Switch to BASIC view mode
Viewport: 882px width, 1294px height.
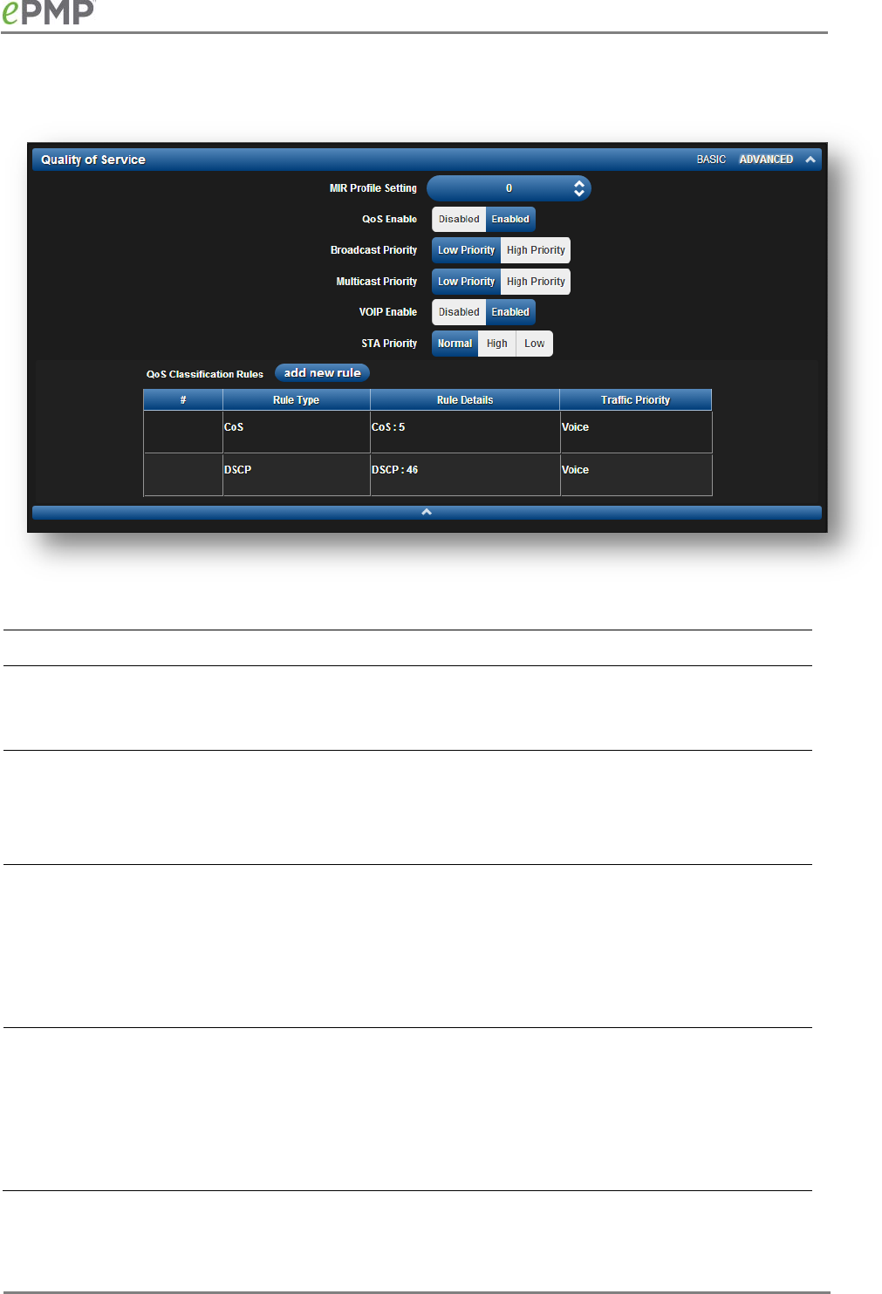[711, 160]
